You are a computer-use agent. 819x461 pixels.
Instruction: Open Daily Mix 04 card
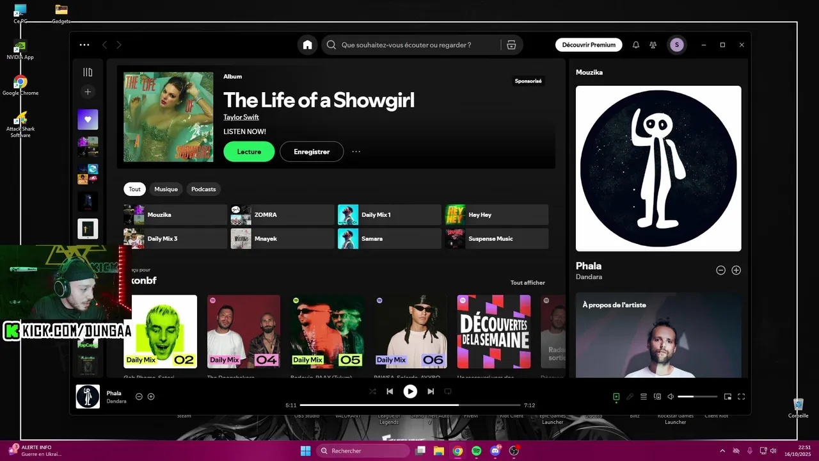pyautogui.click(x=244, y=332)
